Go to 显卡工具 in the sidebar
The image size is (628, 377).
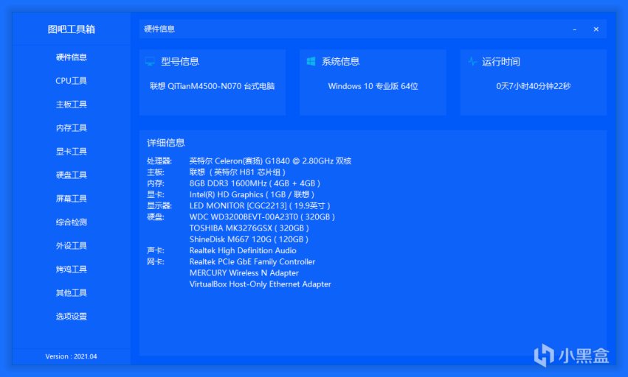pyautogui.click(x=72, y=152)
